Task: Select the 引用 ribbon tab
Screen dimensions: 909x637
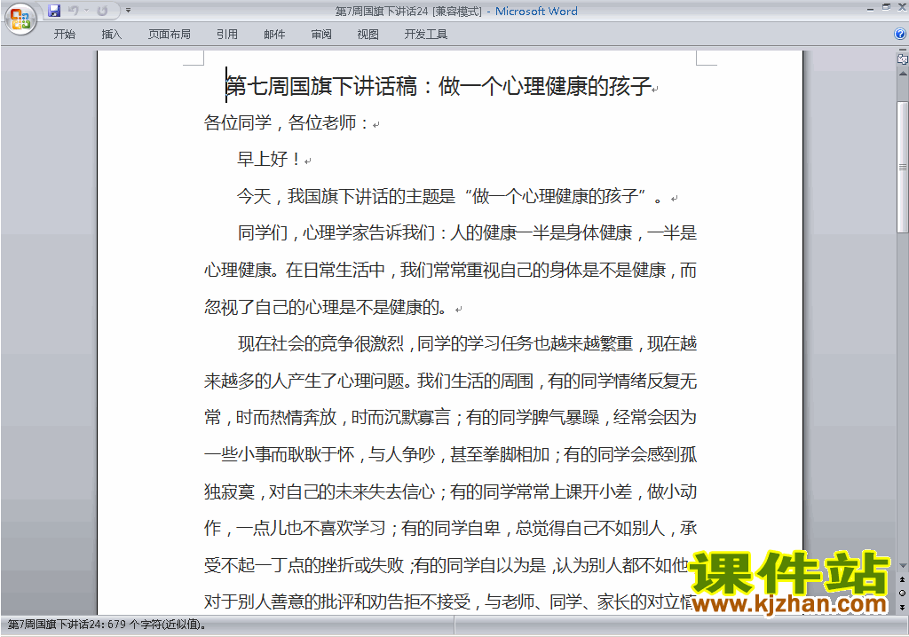Action: 227,35
